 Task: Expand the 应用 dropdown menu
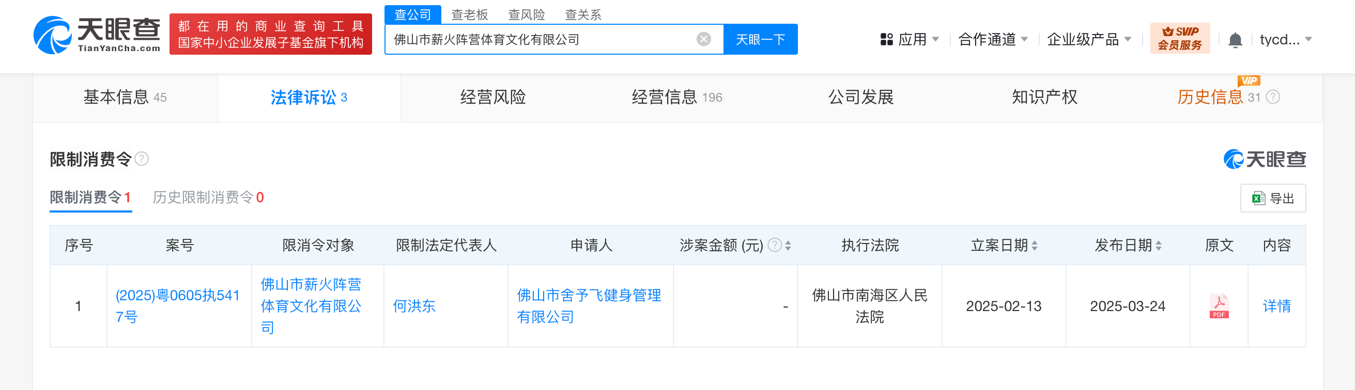tap(910, 39)
